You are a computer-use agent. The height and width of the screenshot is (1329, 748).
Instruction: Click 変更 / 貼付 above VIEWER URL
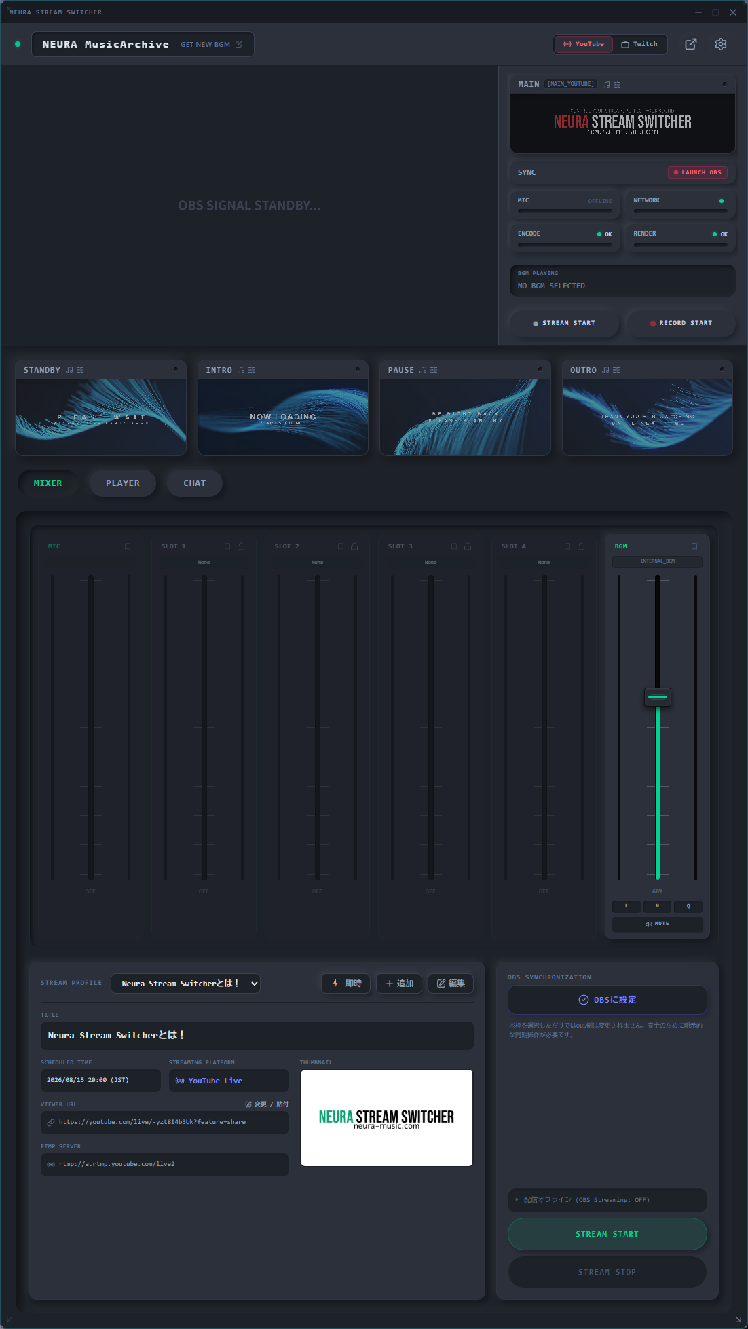(267, 1104)
